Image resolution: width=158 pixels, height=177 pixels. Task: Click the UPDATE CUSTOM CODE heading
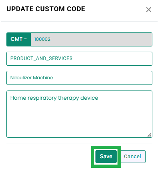(46, 9)
